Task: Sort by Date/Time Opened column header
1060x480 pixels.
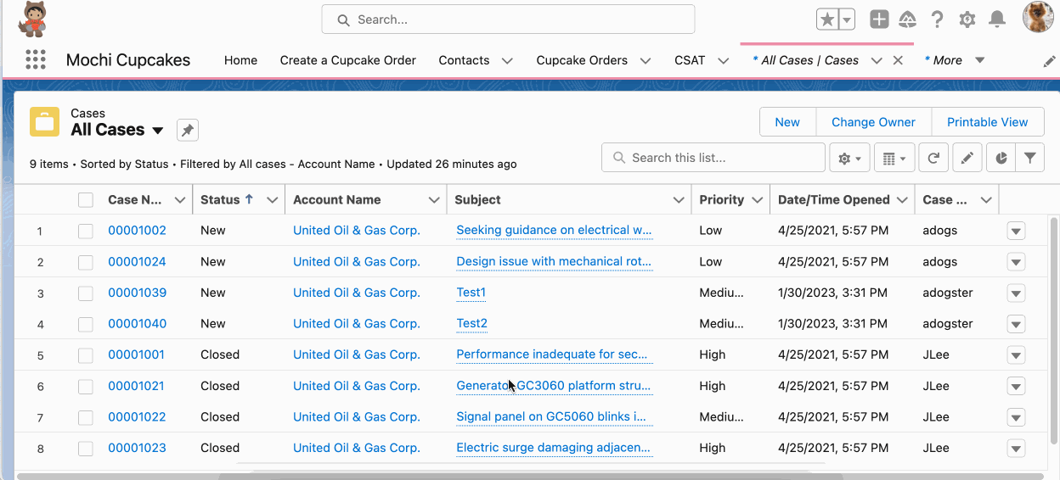Action: coord(834,200)
